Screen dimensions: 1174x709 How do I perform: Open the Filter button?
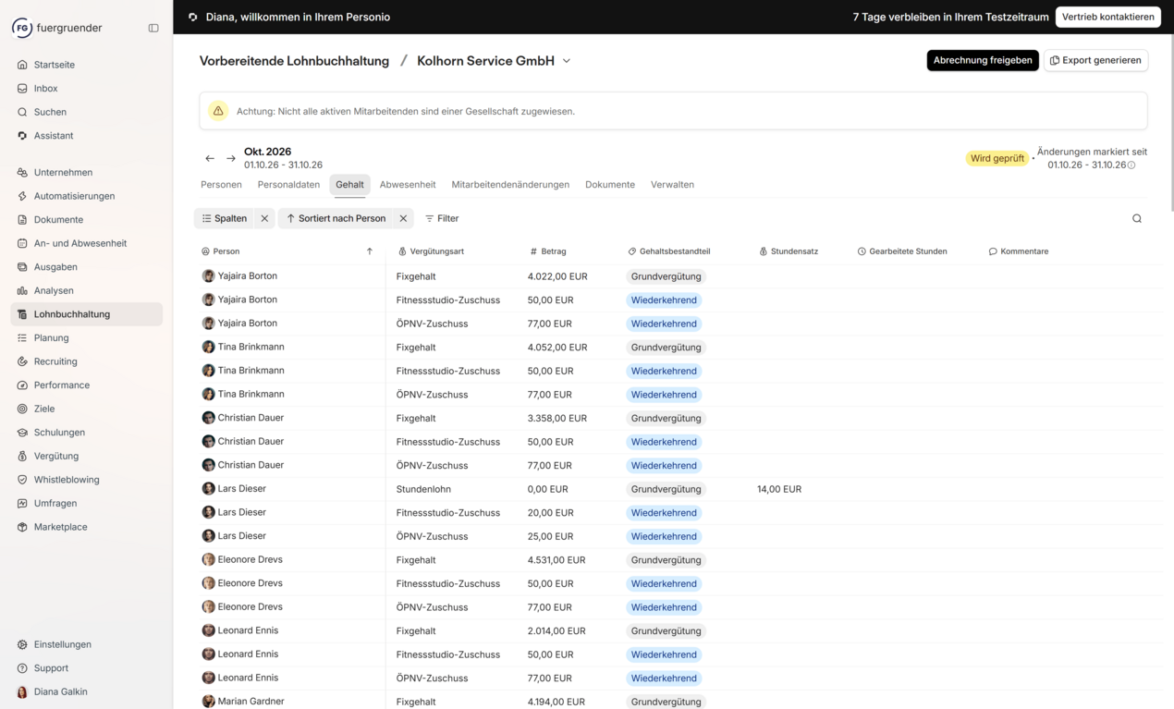[x=442, y=219]
